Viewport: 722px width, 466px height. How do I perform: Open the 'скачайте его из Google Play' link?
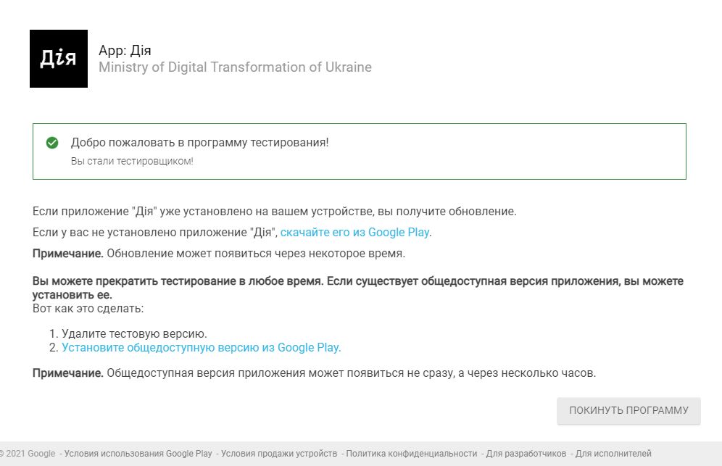(x=355, y=233)
